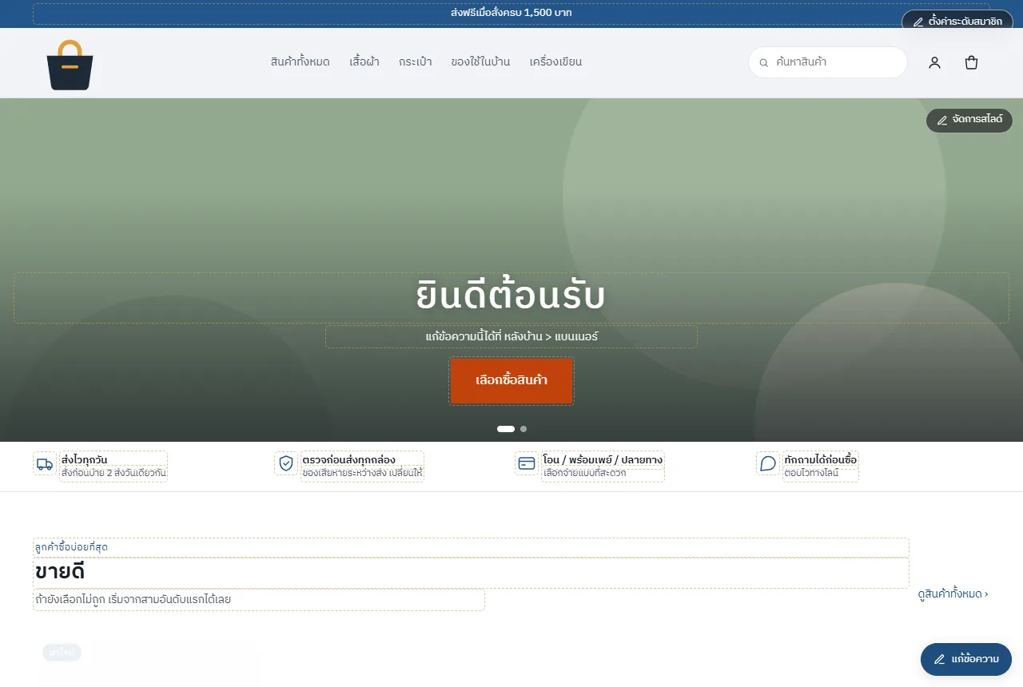
Task: Open เครื่องเขียน menu item
Action: pos(555,62)
